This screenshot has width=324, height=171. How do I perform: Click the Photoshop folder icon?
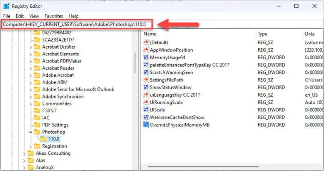point(37,132)
